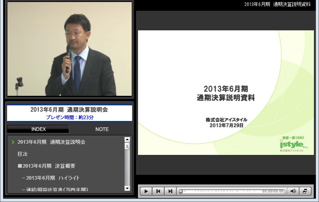Open the NOTE tab
Viewport: 319px width, 202px height.
click(x=102, y=129)
